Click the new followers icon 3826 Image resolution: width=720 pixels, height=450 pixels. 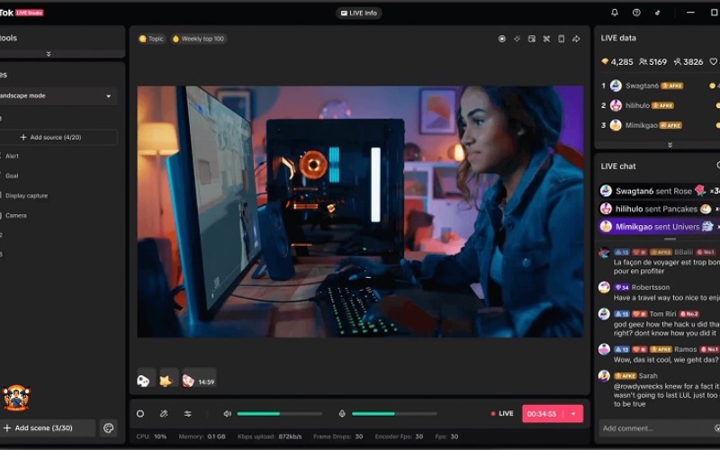(678, 61)
